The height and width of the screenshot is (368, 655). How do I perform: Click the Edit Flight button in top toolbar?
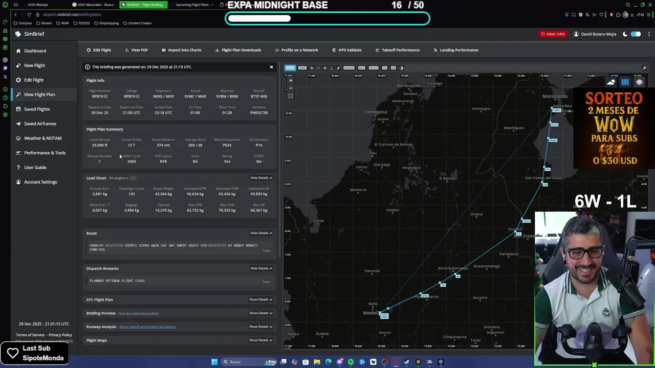[99, 50]
